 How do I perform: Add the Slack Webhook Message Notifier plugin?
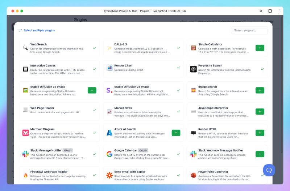tap(260, 154)
